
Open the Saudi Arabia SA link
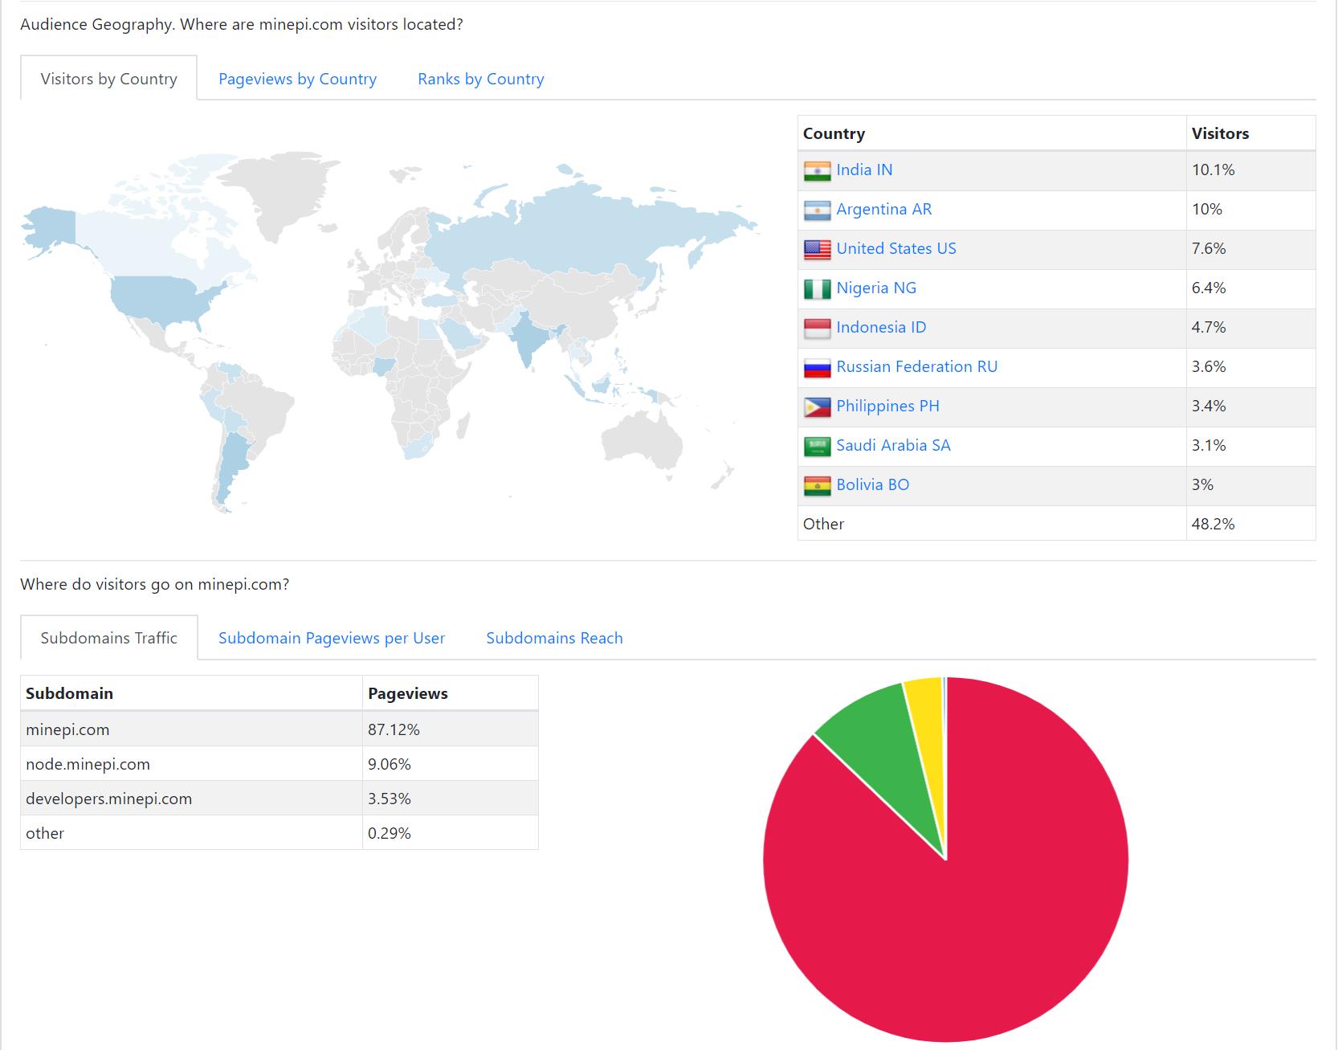coord(893,445)
